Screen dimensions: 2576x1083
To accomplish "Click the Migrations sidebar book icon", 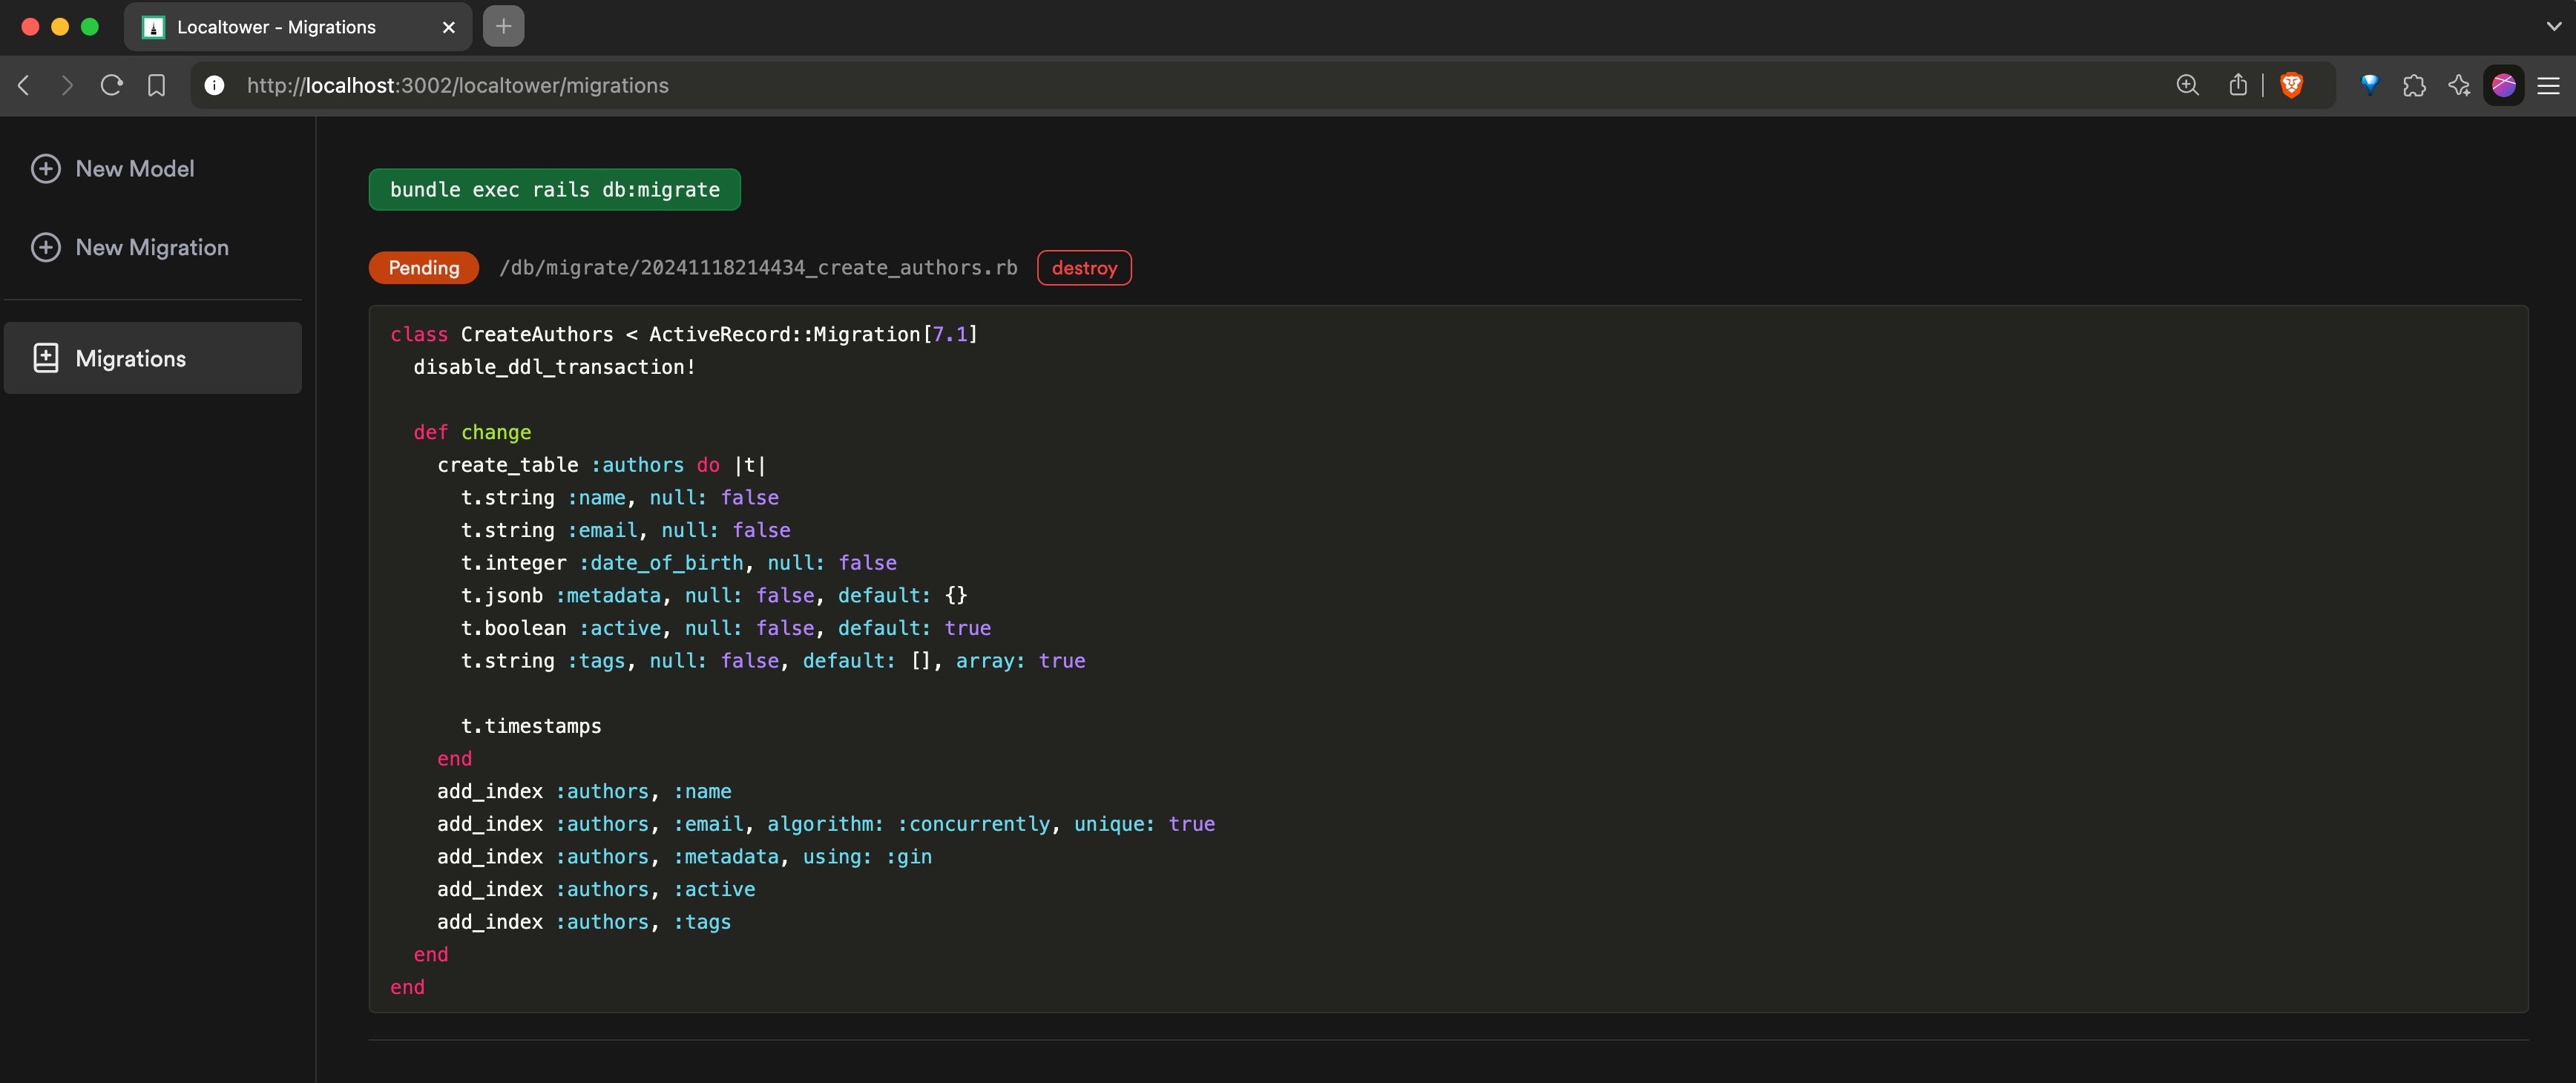I will [x=46, y=358].
